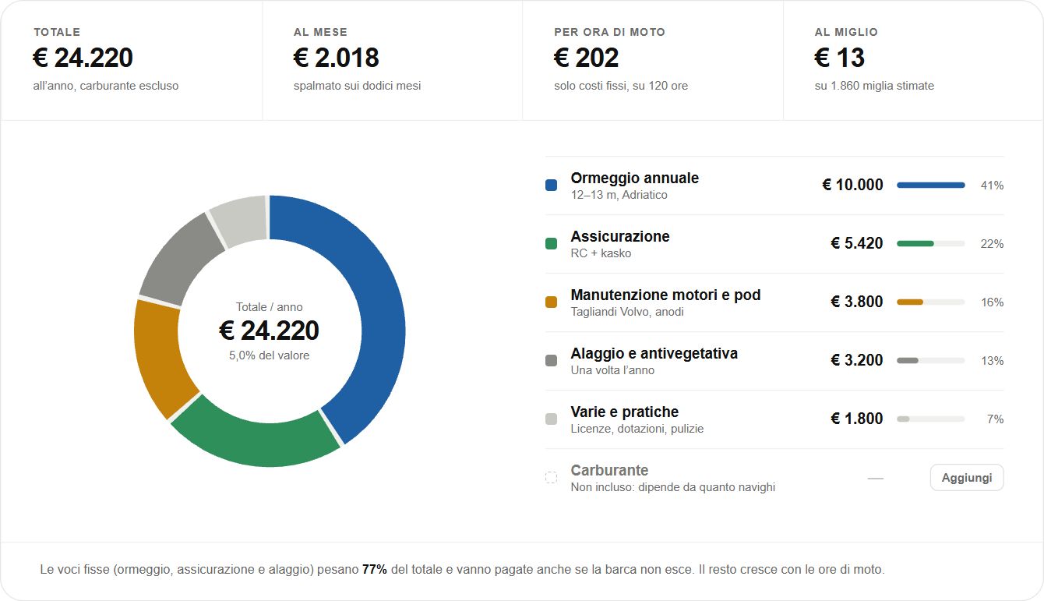The width and height of the screenshot is (1044, 601).
Task: Click 'su 1.860 miglia stimate' caption
Action: (874, 86)
